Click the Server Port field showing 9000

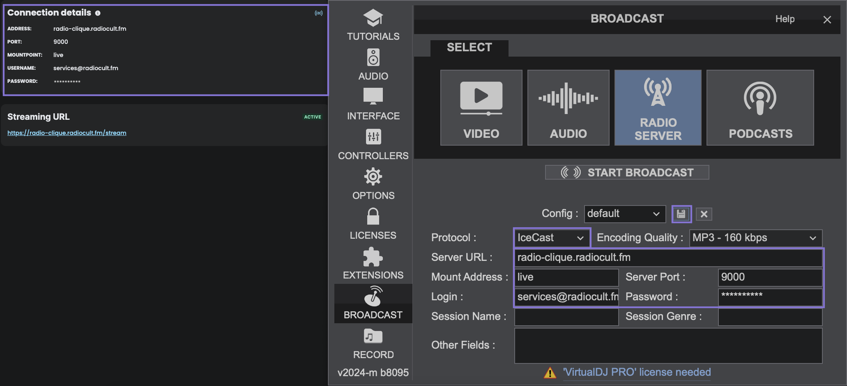(x=770, y=277)
